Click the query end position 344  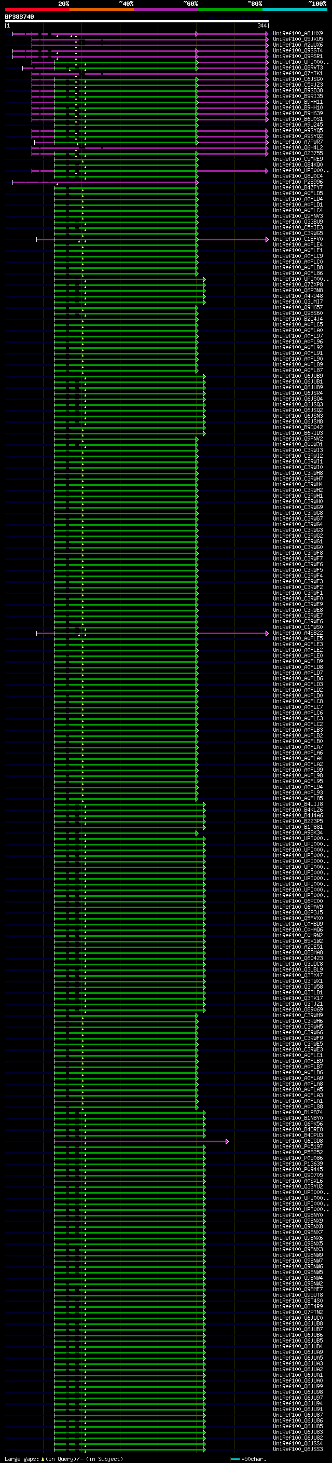click(x=261, y=26)
